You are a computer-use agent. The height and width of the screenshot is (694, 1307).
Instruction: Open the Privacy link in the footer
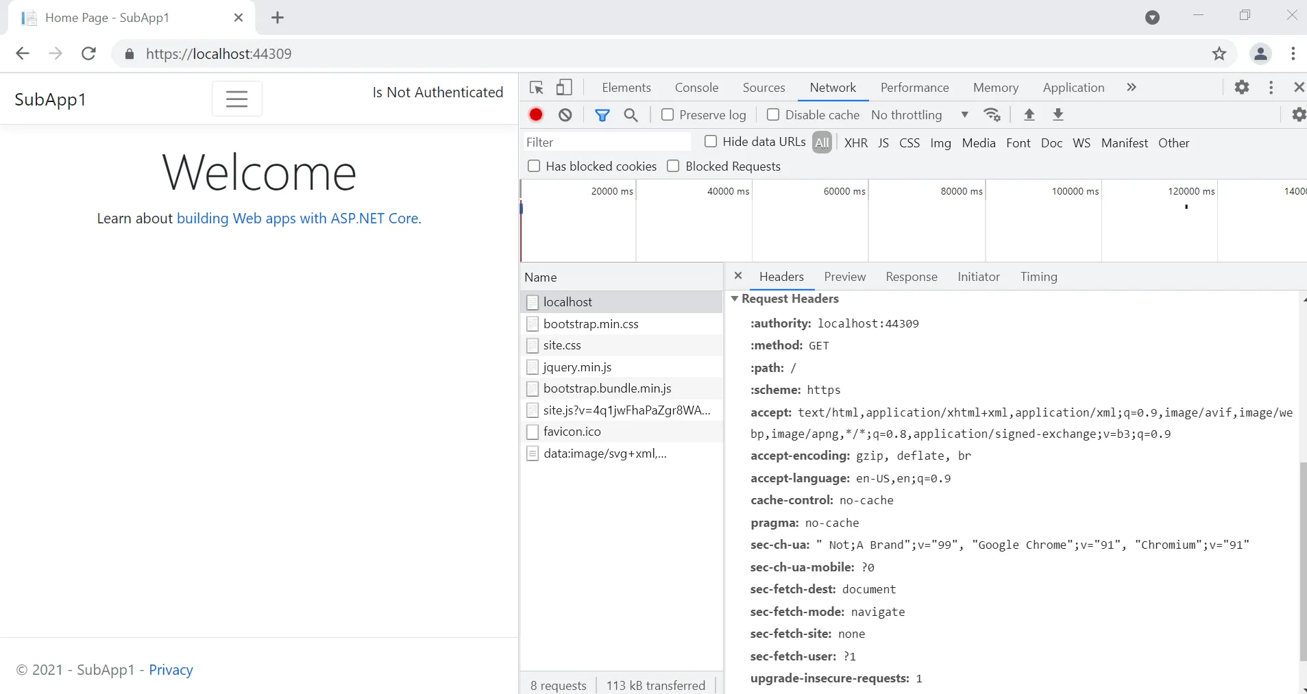pyautogui.click(x=171, y=669)
